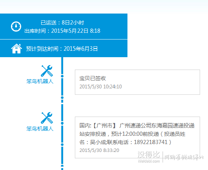This screenshot has height=170, width=208.
Task: Click the clock icon in the blue header
Action: click(16, 26)
